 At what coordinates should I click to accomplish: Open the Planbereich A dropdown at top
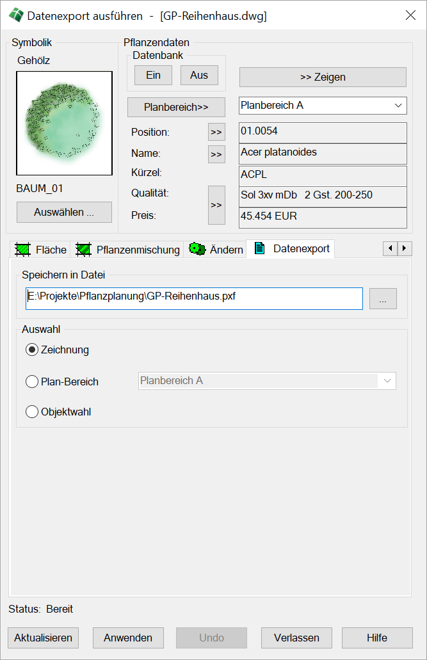coord(323,105)
